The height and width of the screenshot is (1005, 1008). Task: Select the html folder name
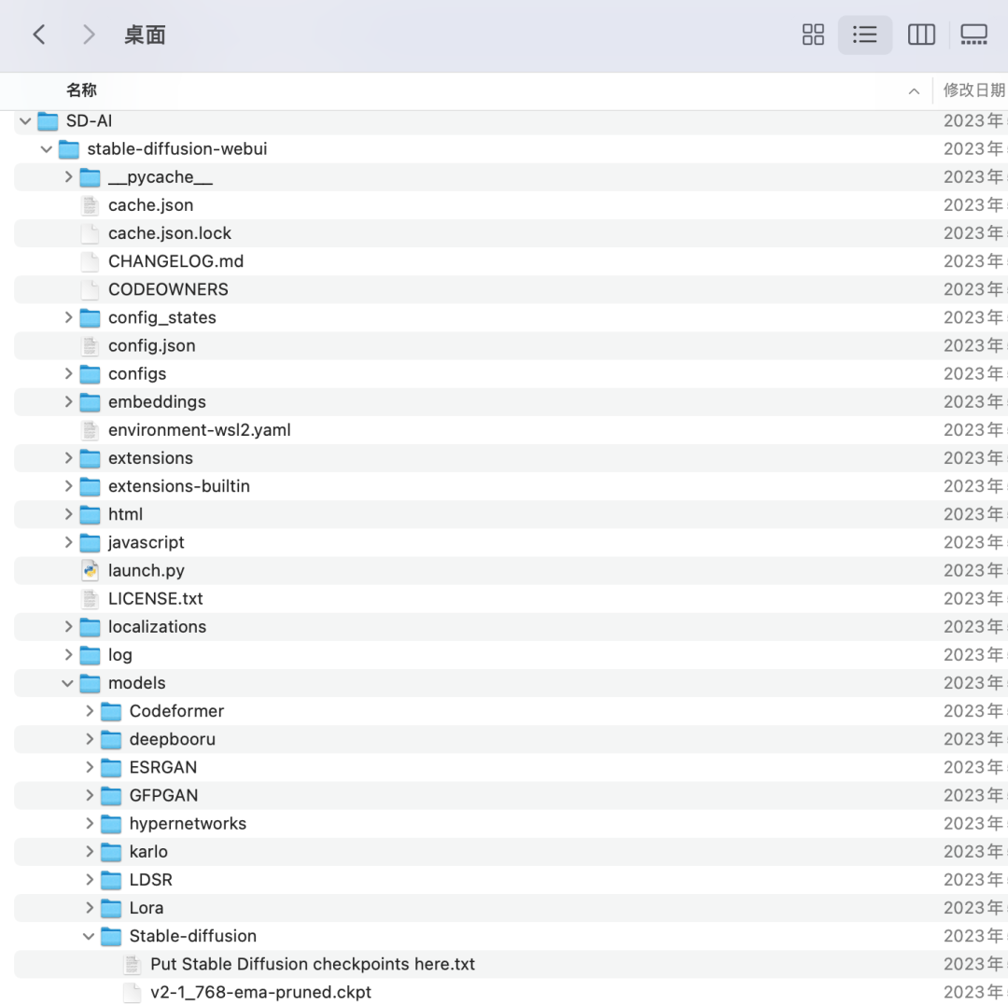tap(125, 515)
